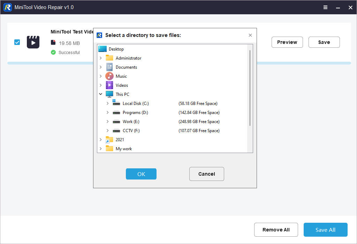Screen dimensions: 357x244
Task: Select the My work folder label
Action: click(124, 148)
